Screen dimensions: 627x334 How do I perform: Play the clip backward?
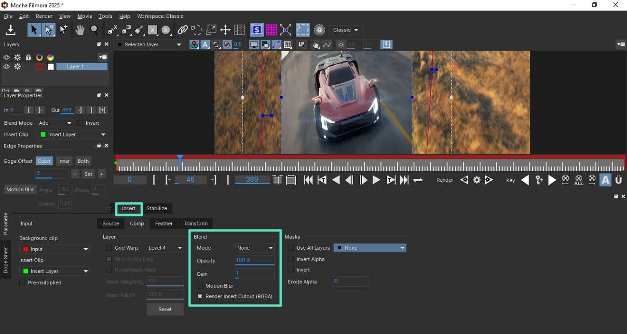[336, 180]
